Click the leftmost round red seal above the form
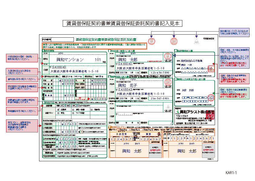 pyautogui.click(x=151, y=41)
